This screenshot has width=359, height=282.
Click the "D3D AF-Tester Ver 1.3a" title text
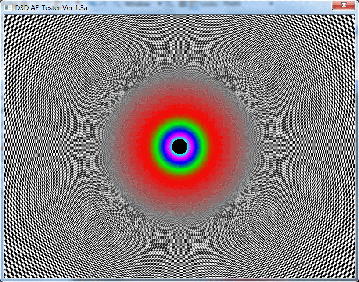point(50,7)
